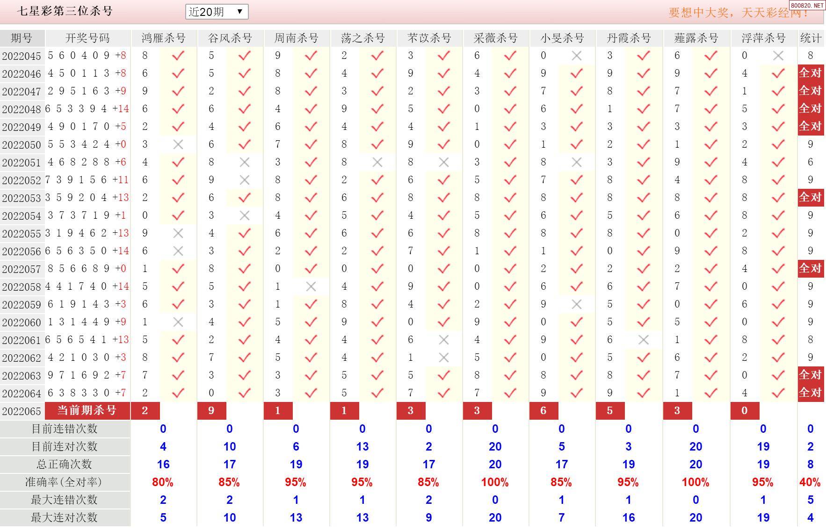Click the 最大连对次数 row label
Screen dimensions: 826x530
click(65, 518)
